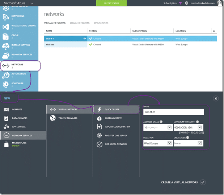Image resolution: width=224 pixels, height=195 pixels.
Task: Click the Name input field
Action: pyautogui.click(x=174, y=112)
